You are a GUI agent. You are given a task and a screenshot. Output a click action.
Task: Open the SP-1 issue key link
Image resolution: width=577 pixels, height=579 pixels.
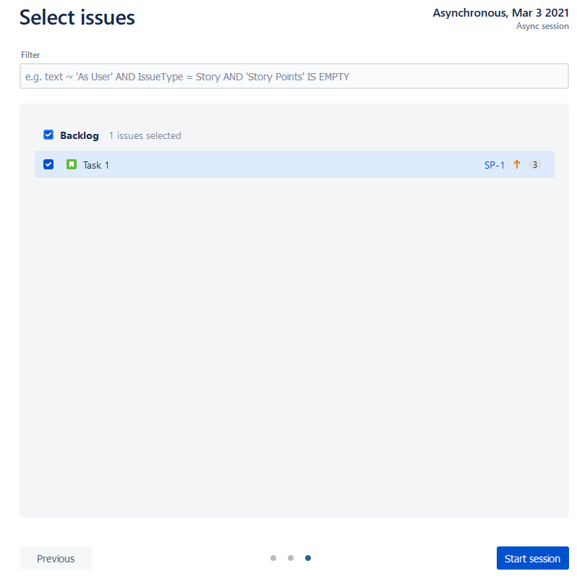tap(495, 165)
